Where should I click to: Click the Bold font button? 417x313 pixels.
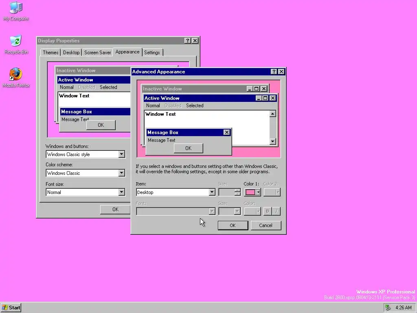click(268, 212)
